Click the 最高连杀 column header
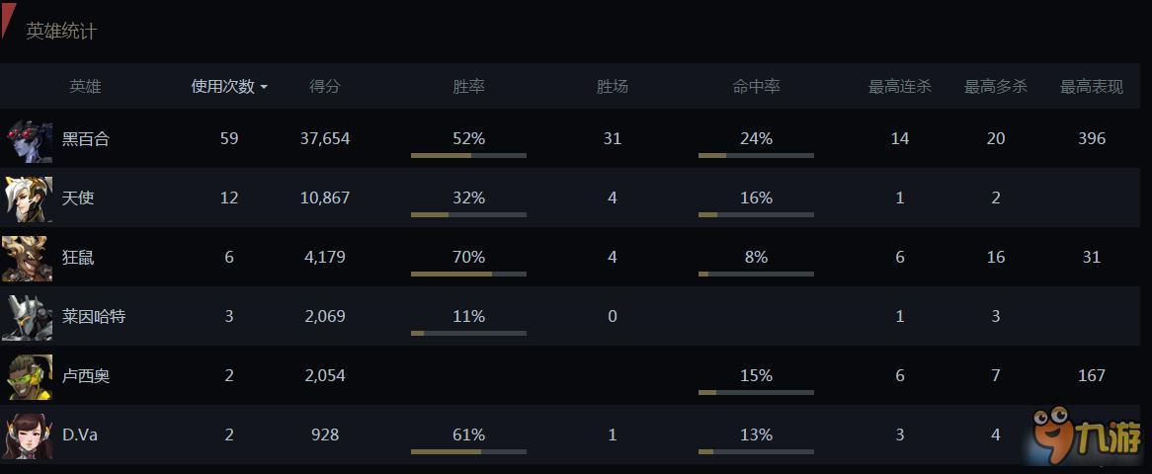This screenshot has width=1152, height=474. tap(899, 87)
